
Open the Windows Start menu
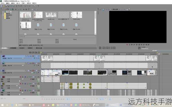pyautogui.click(x=2, y=105)
